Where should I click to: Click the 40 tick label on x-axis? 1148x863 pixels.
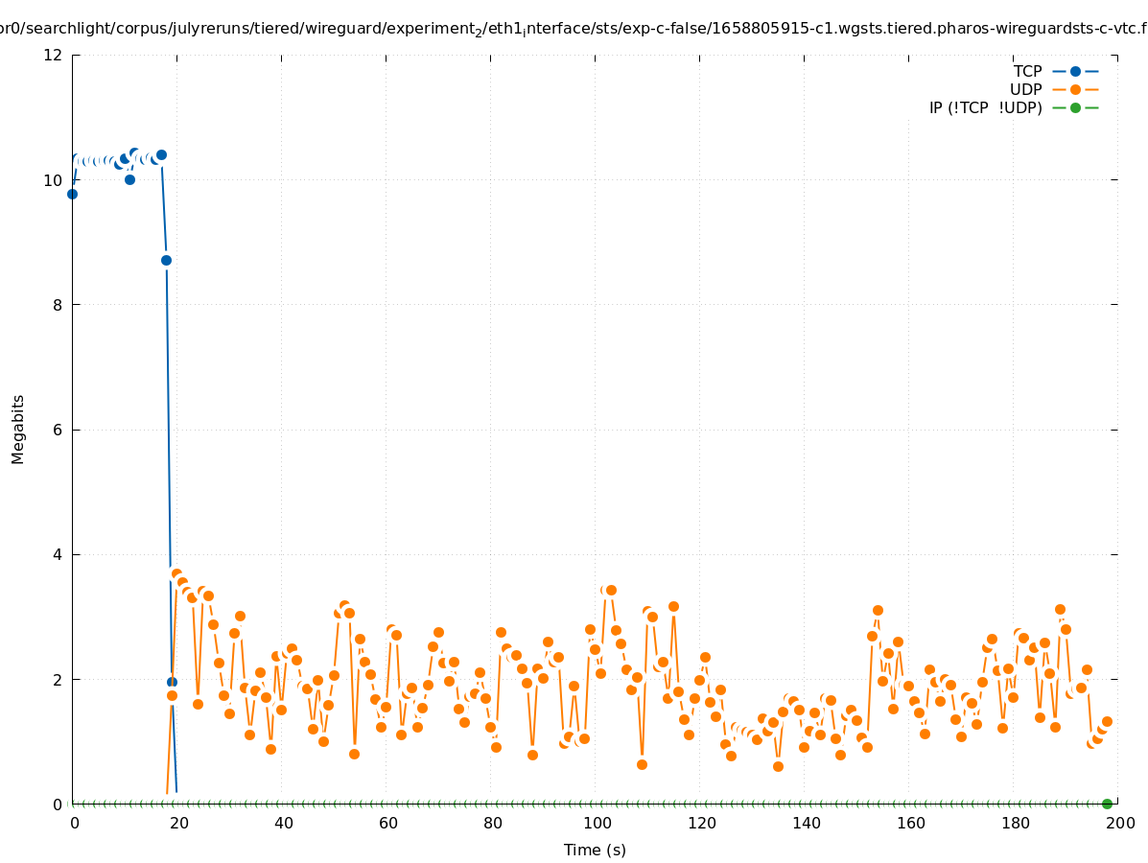tap(282, 823)
